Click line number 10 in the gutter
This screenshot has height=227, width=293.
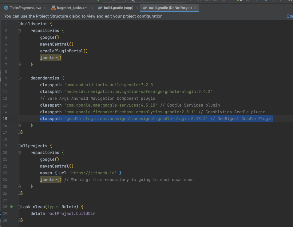click(x=5, y=85)
